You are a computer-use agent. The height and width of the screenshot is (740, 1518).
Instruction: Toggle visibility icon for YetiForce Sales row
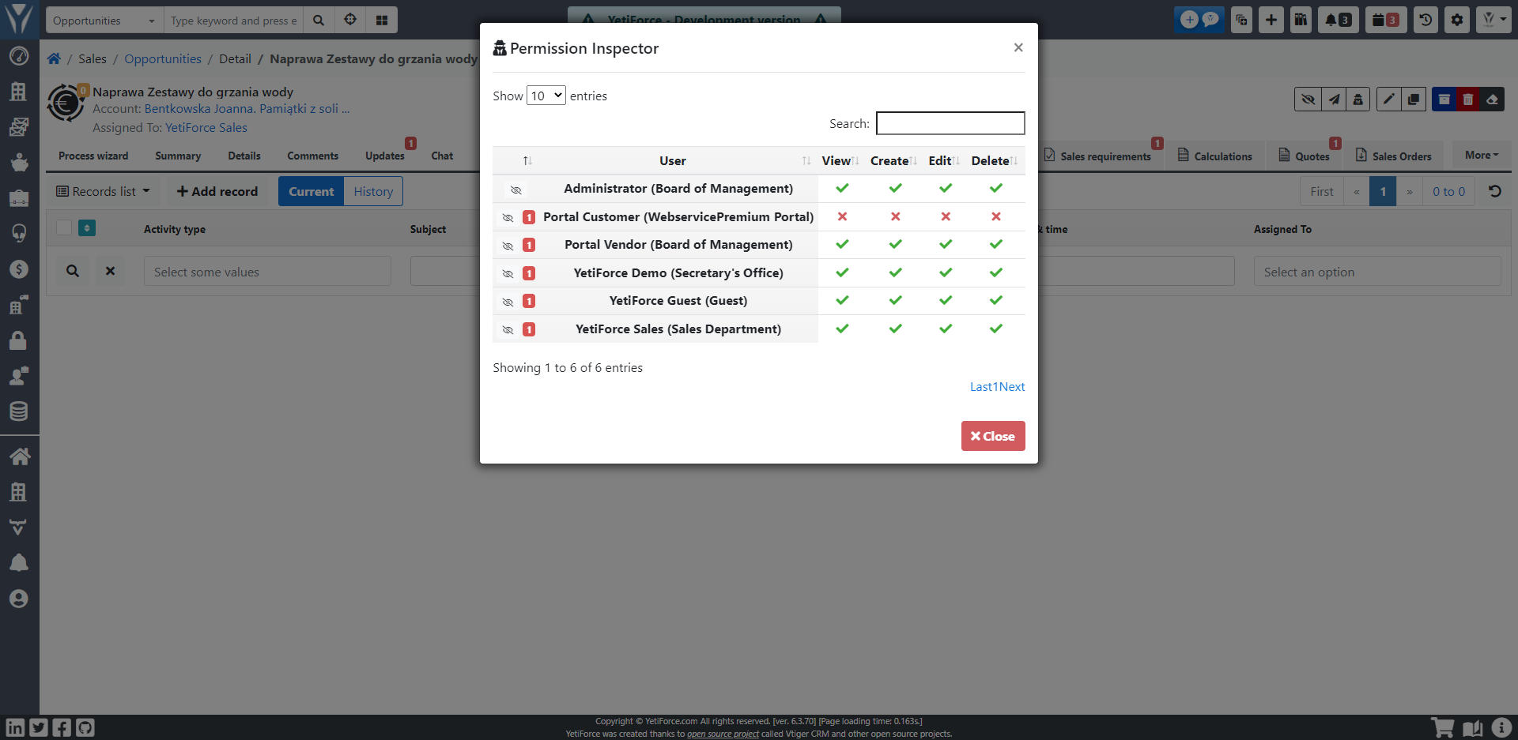[508, 330]
